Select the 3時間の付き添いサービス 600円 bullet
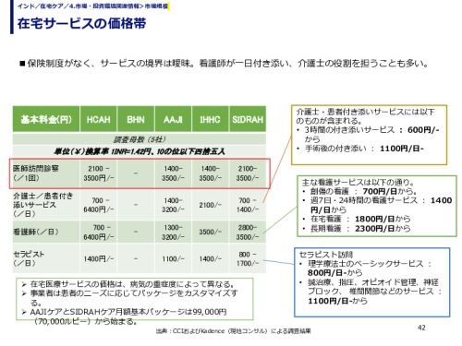Image resolution: width=462 pixels, height=346 pixels. 368,135
